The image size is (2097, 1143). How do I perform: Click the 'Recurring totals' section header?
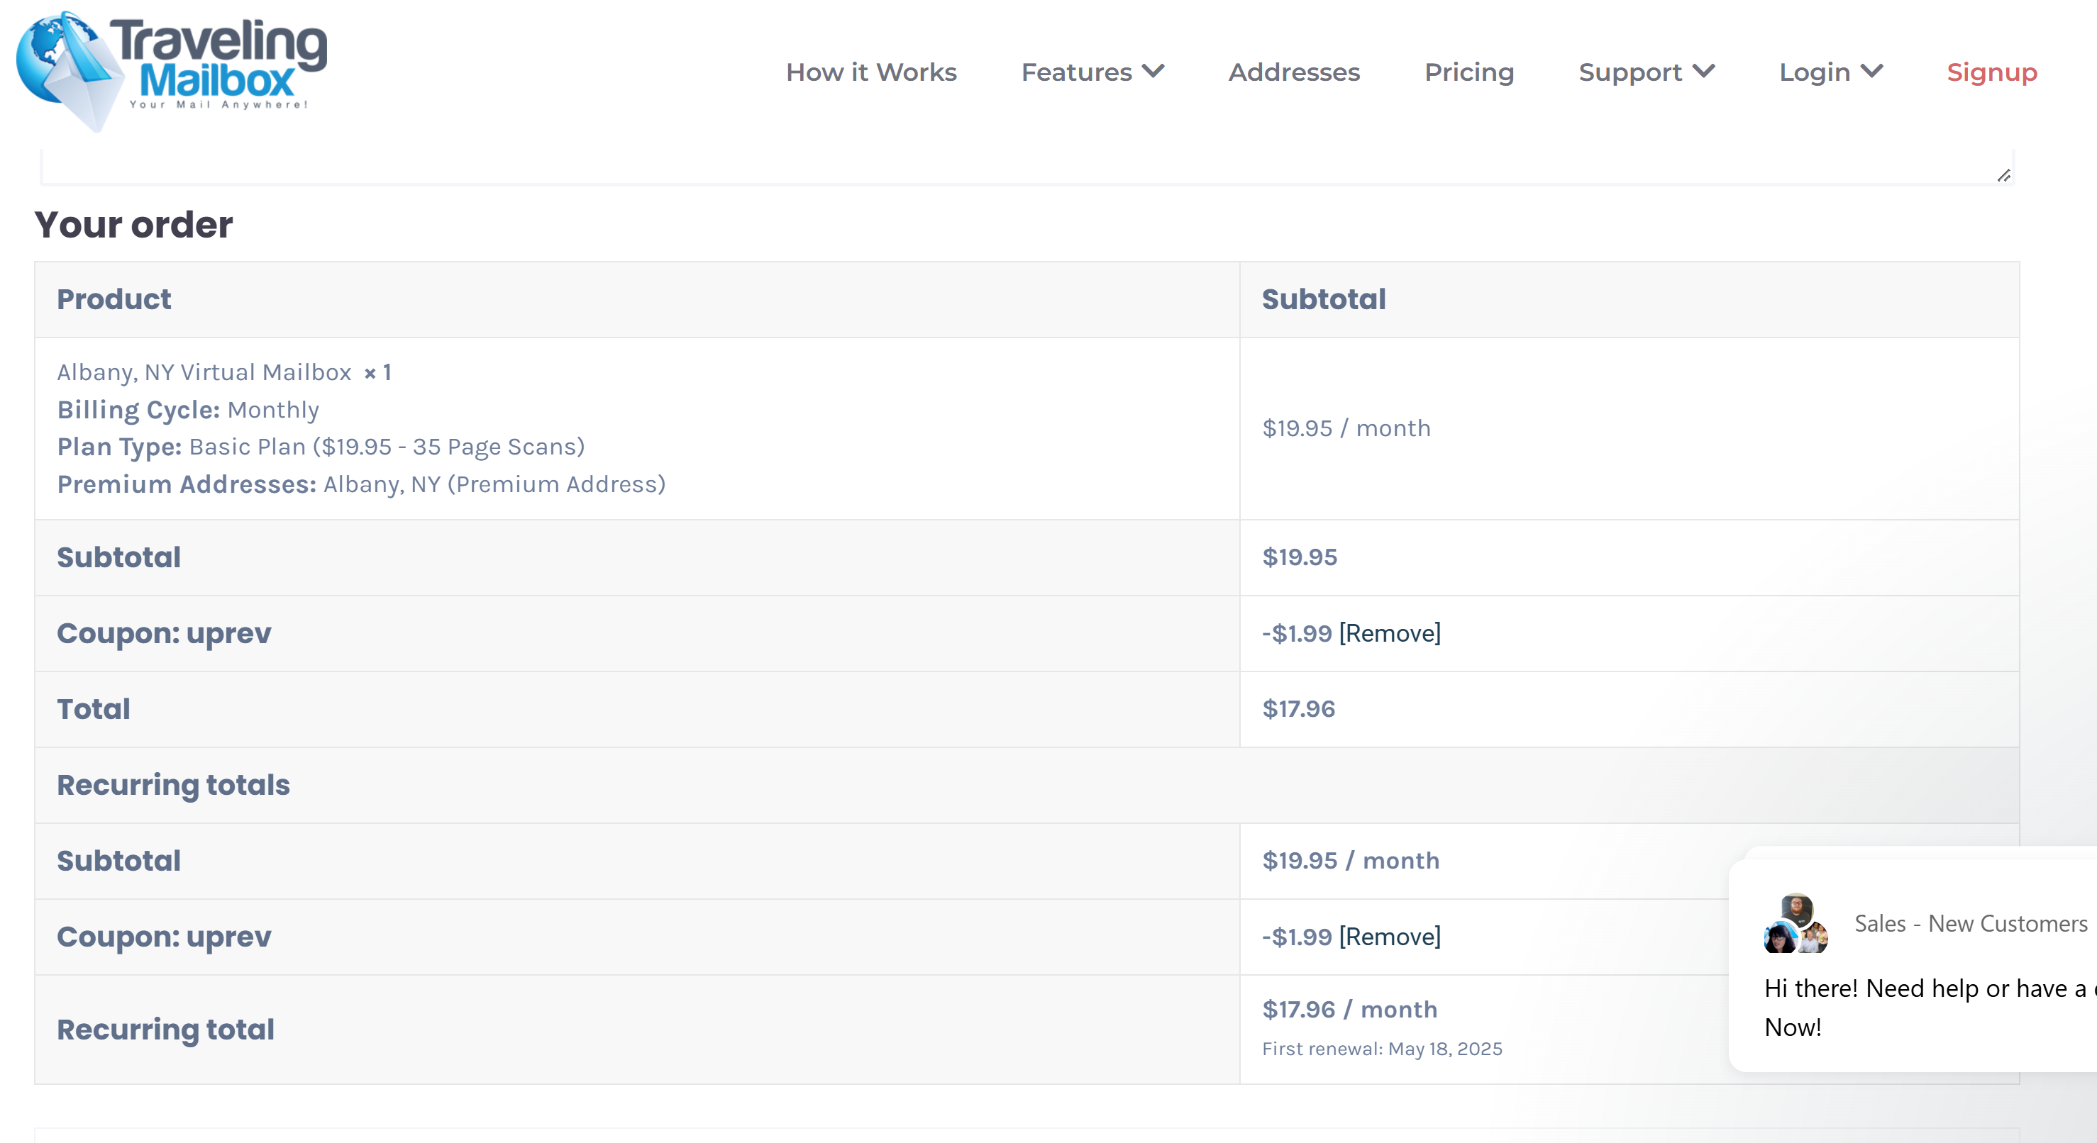click(173, 785)
